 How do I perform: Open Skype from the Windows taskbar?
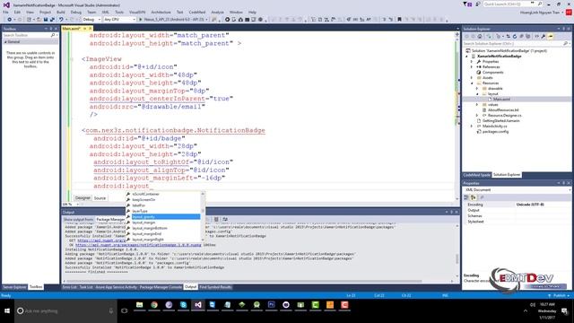point(183,305)
